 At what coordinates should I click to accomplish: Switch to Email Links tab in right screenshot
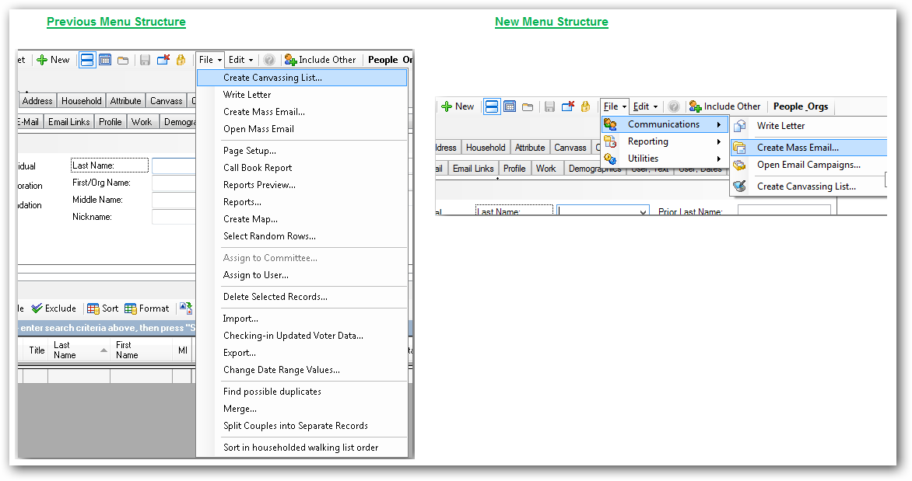(473, 169)
